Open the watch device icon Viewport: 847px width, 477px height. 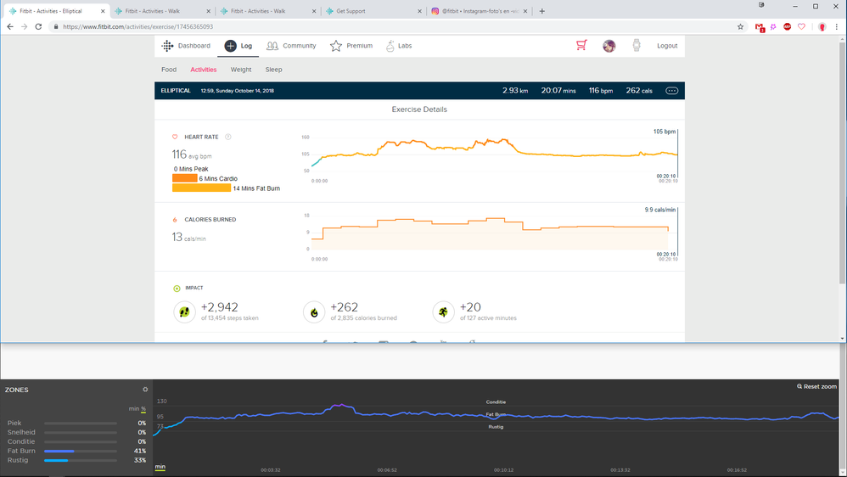[x=637, y=45]
